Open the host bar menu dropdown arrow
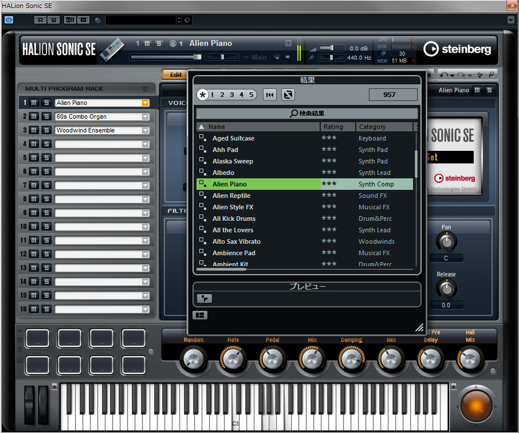 coord(511,20)
